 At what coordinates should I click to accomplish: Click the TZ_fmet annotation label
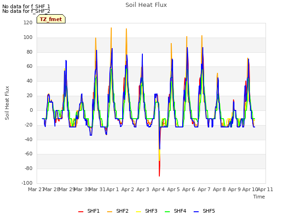click(51, 19)
